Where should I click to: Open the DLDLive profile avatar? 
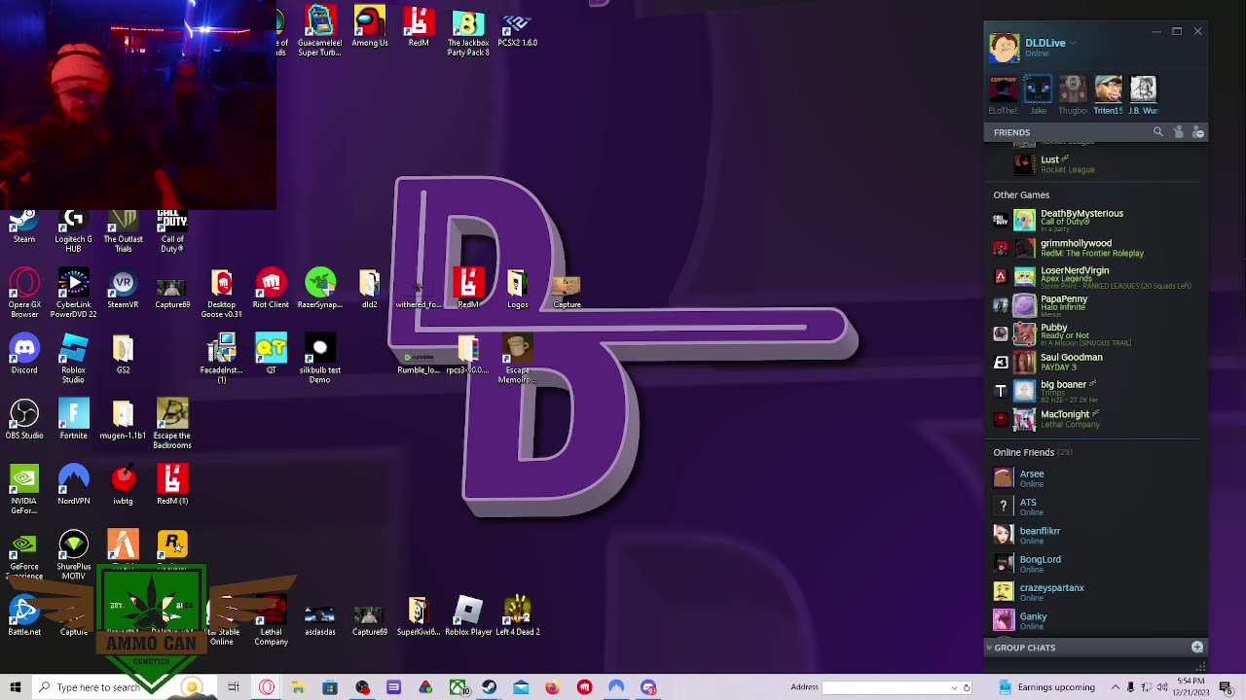[1004, 47]
